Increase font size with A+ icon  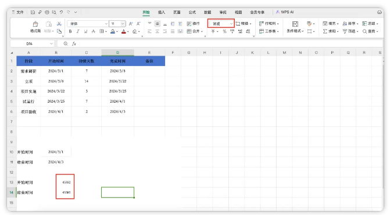tap(131, 24)
